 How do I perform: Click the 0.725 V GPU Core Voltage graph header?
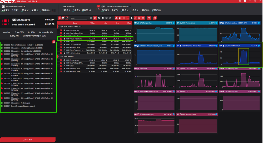point(155,46)
